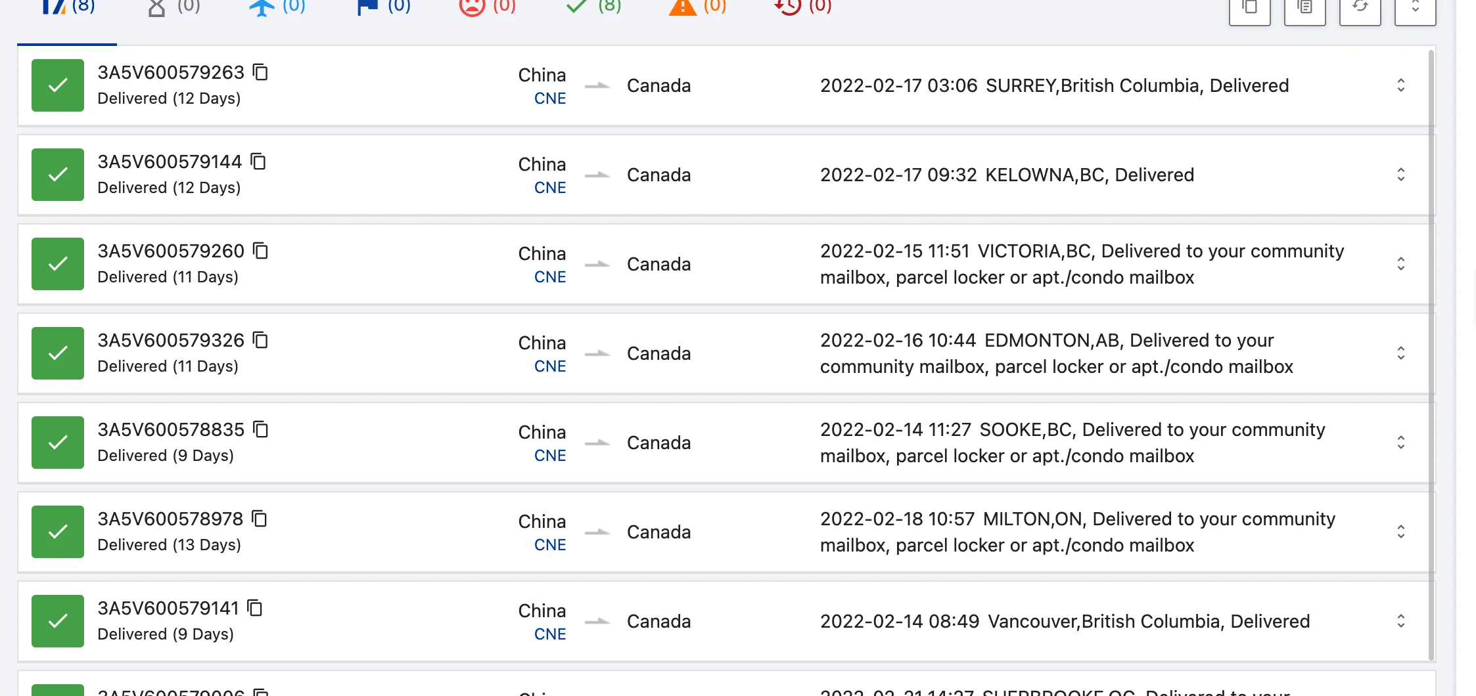Open the expand-all chevron control at top right
Screen dimensions: 1476x696
click(1415, 9)
